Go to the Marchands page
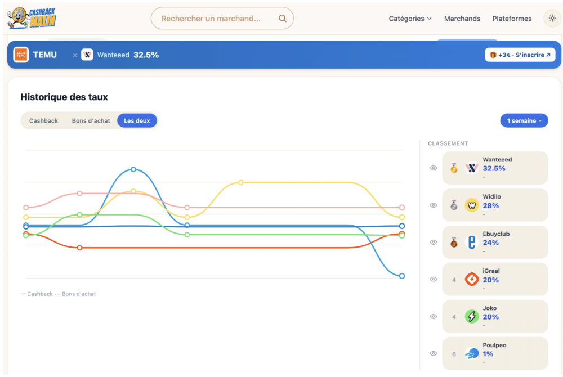The image size is (563, 377). coord(462,19)
